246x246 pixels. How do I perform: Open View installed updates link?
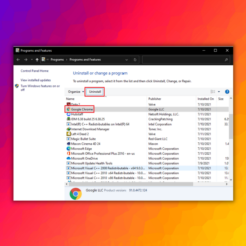tap(35, 80)
